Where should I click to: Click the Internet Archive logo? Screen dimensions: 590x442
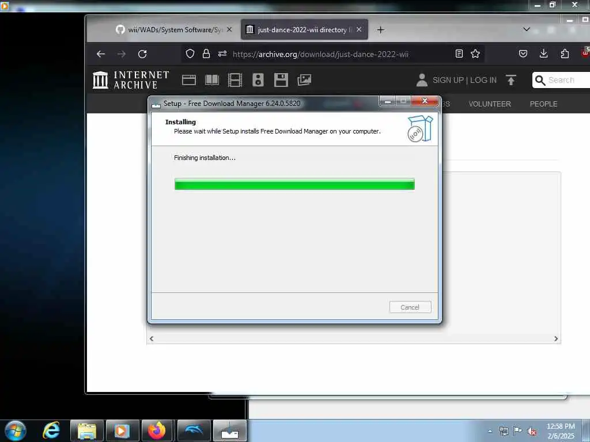click(x=131, y=80)
